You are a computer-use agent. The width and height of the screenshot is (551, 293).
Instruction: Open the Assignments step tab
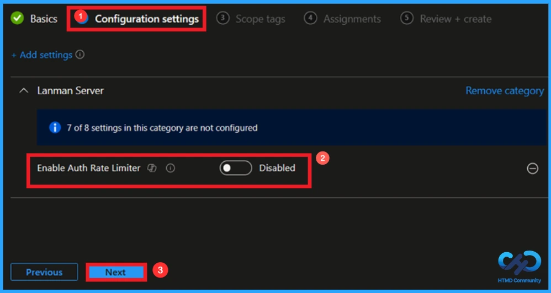[352, 19]
